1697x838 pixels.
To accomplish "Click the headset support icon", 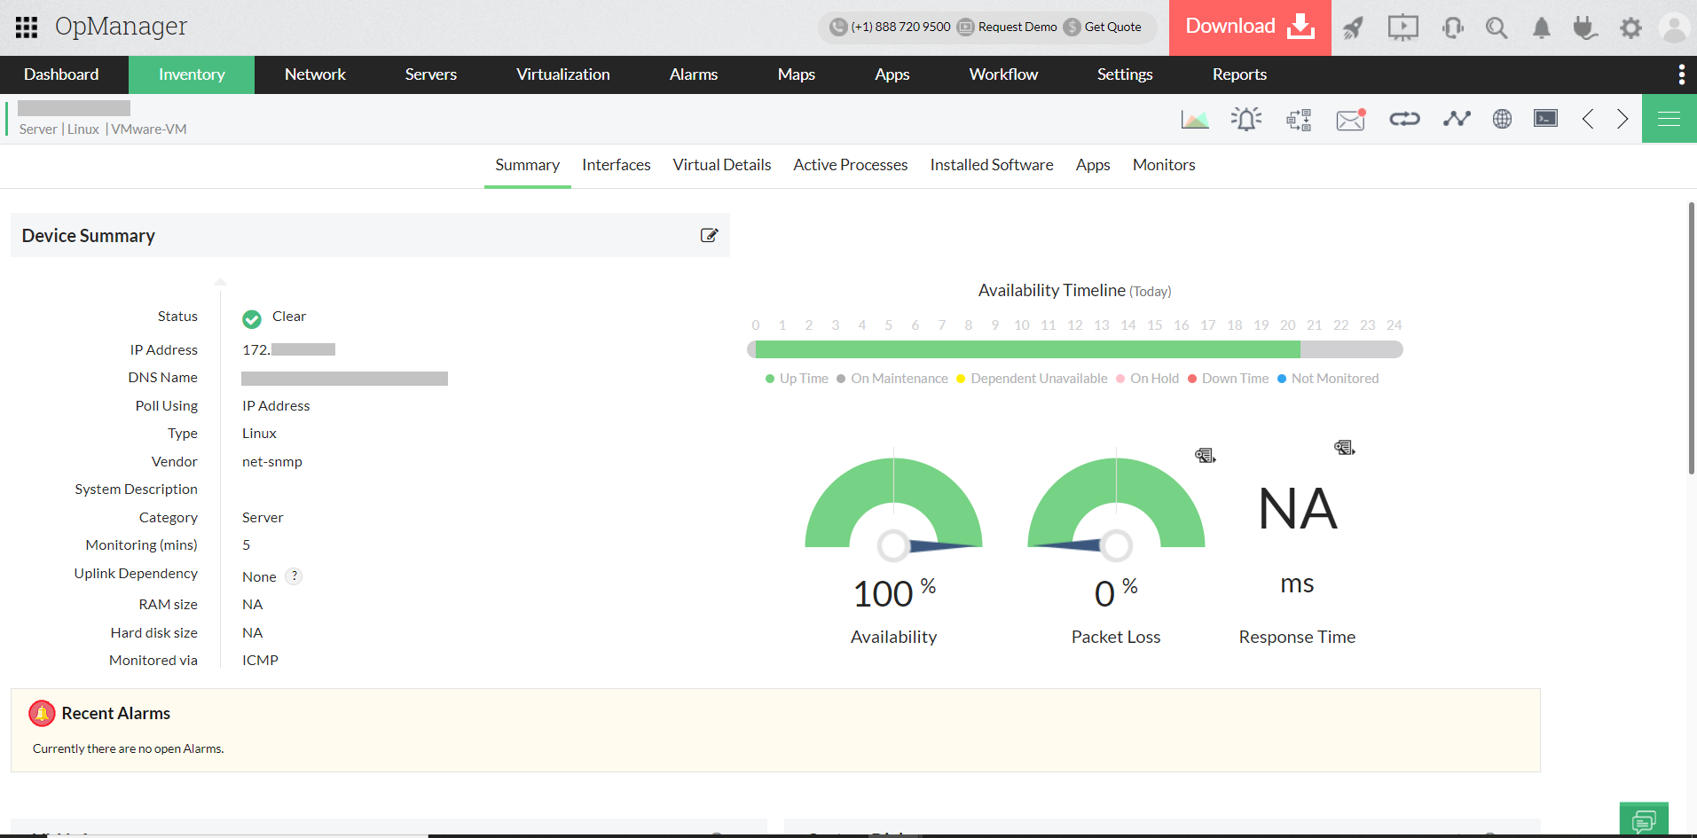I will click(1453, 28).
